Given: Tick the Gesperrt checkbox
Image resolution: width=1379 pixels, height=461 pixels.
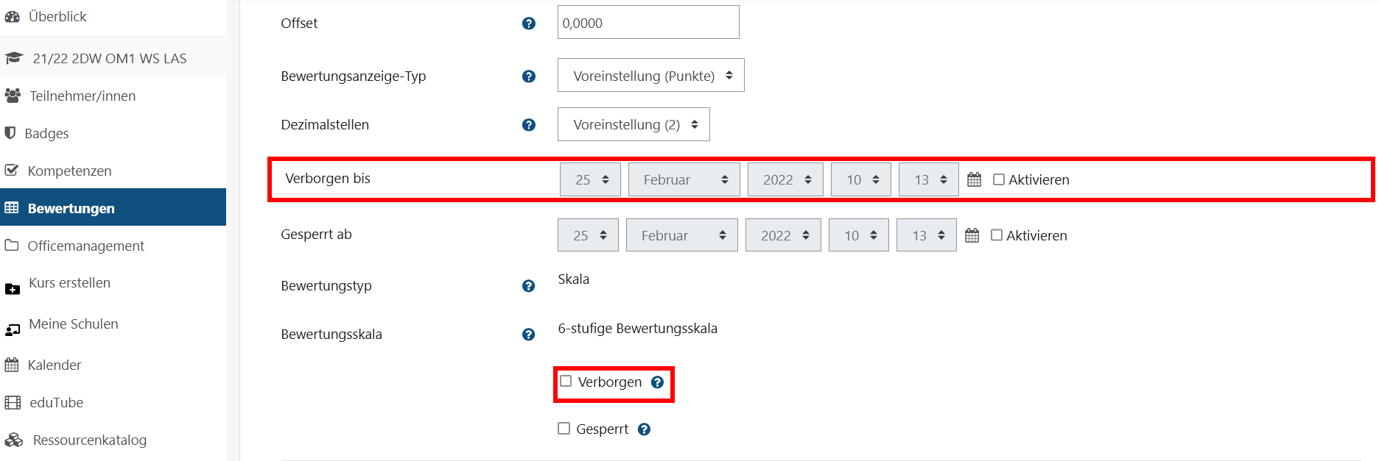Looking at the screenshot, I should pos(564,429).
